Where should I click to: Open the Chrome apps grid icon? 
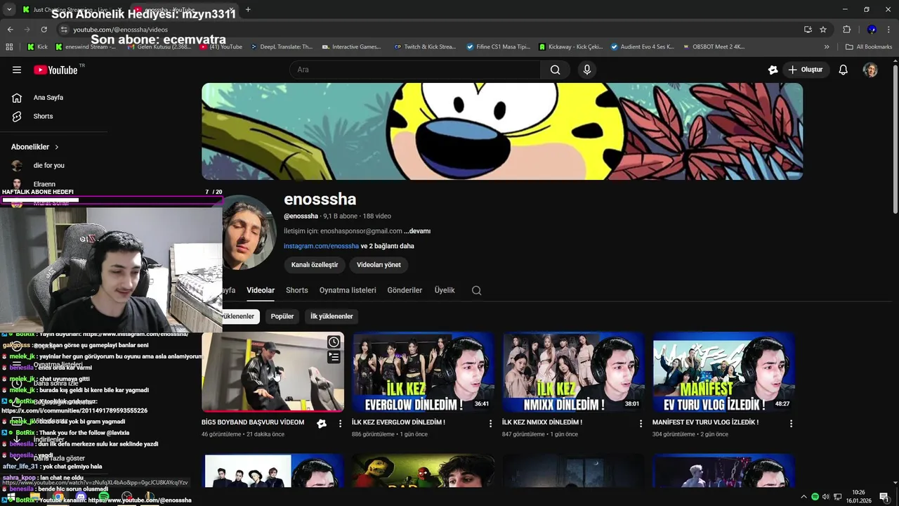point(9,47)
